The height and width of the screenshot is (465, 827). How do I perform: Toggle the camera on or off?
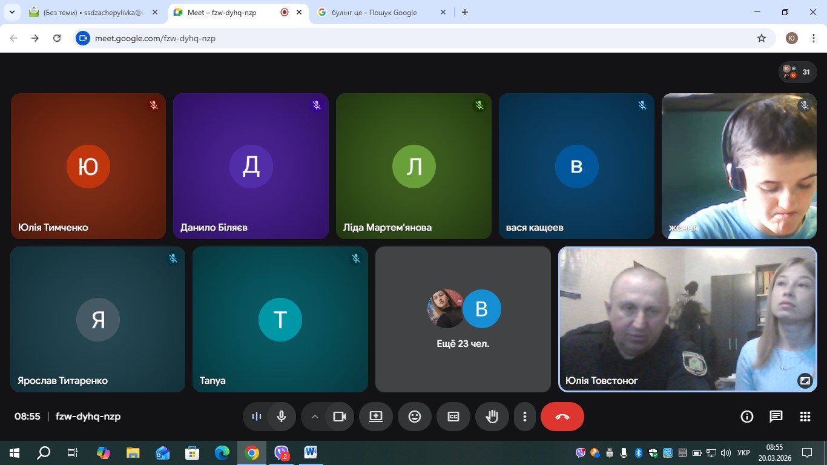pyautogui.click(x=340, y=417)
